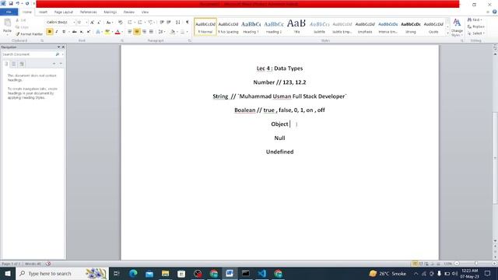Click the Zoom Out minus button

click(x=457, y=264)
